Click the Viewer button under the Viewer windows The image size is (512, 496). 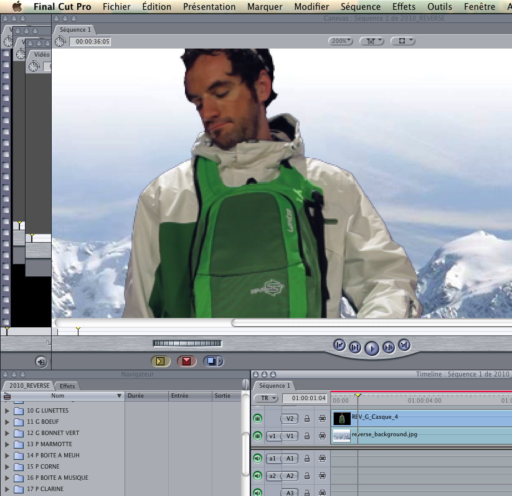click(x=41, y=362)
